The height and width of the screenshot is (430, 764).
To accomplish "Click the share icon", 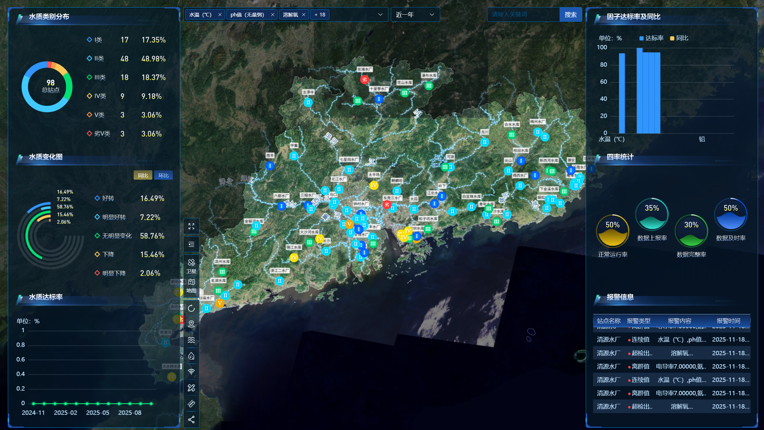I will 191,420.
